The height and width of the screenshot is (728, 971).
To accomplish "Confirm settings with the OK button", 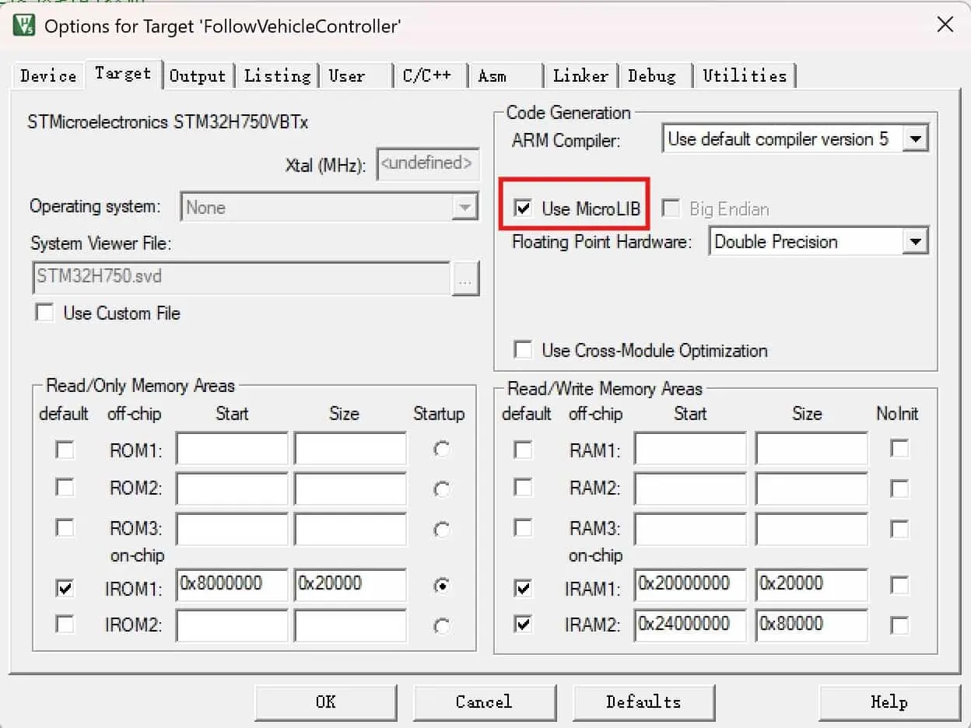I will coord(325,702).
